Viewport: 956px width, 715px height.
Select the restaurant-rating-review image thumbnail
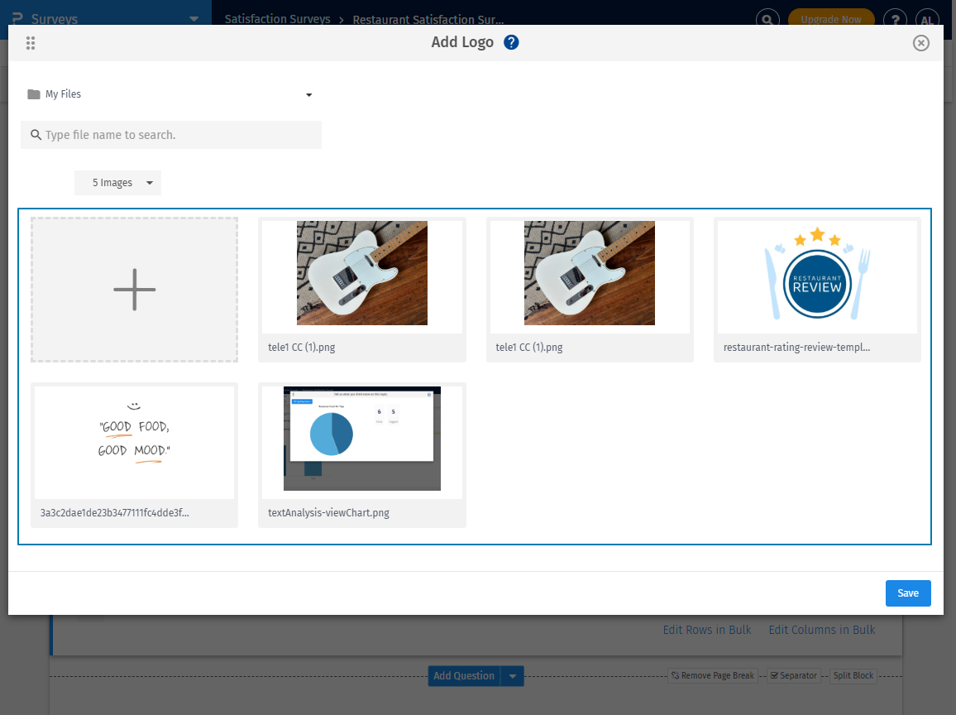pos(817,273)
